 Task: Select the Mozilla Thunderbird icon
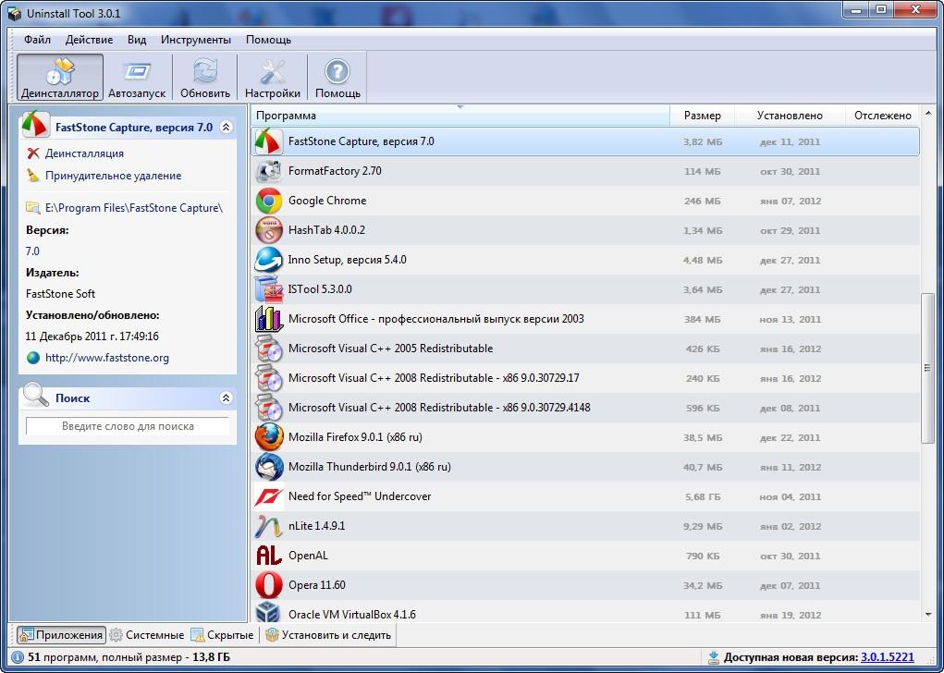268,467
